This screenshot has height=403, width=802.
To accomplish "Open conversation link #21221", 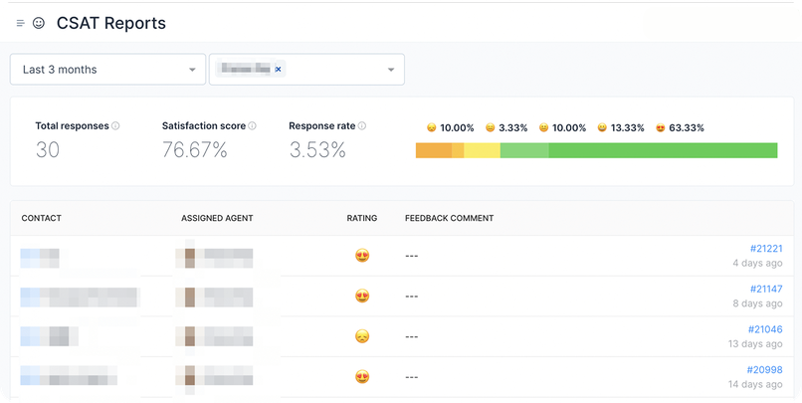I will tap(765, 248).
